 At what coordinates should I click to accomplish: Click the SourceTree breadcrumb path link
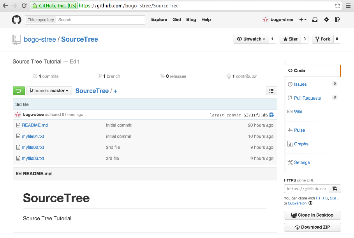[x=92, y=91]
